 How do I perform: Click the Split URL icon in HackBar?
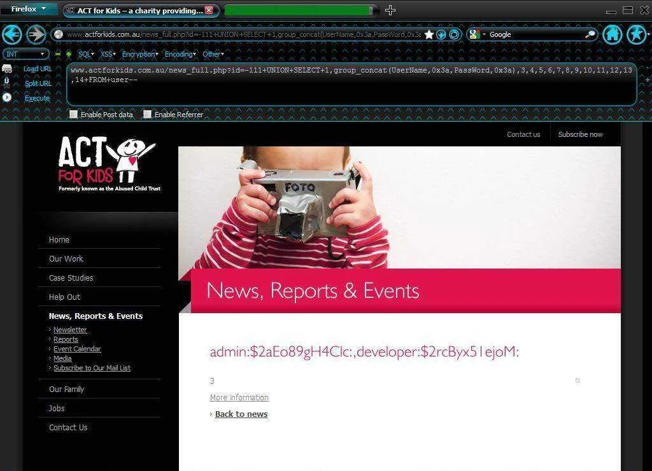(6, 82)
